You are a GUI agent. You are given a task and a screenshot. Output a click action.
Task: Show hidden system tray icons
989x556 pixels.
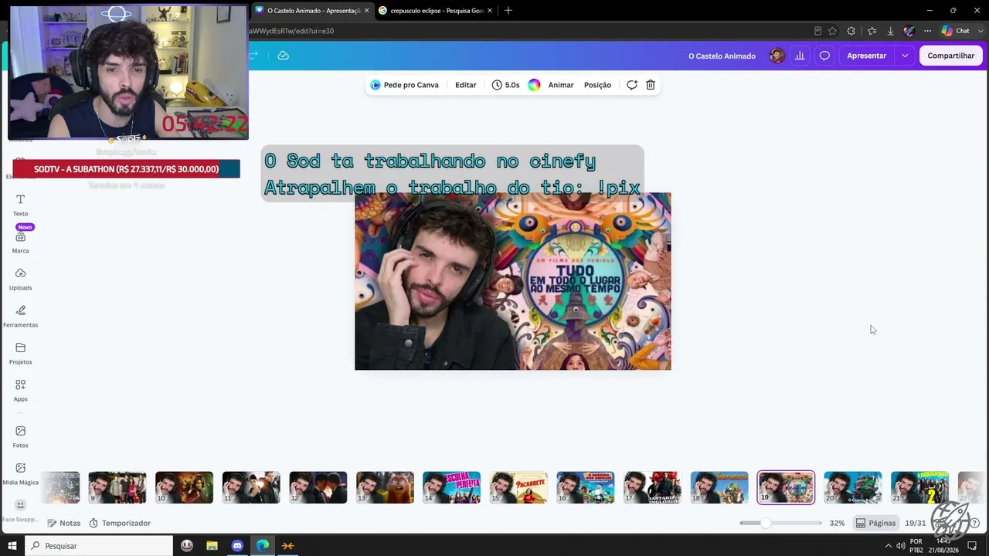[888, 546]
